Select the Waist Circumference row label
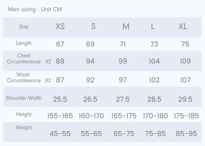 (24, 77)
